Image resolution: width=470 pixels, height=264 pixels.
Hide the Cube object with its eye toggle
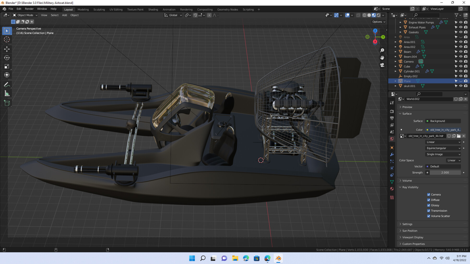(461, 66)
